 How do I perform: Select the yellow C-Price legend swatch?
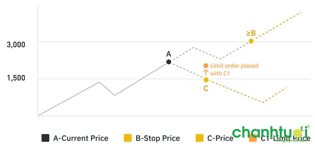tap(199, 138)
